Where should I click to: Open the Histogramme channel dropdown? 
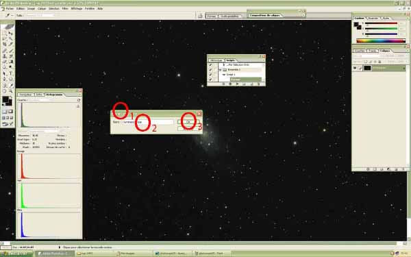pyautogui.click(x=40, y=100)
